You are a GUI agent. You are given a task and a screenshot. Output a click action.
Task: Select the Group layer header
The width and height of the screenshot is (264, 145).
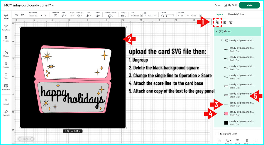coord(237,31)
